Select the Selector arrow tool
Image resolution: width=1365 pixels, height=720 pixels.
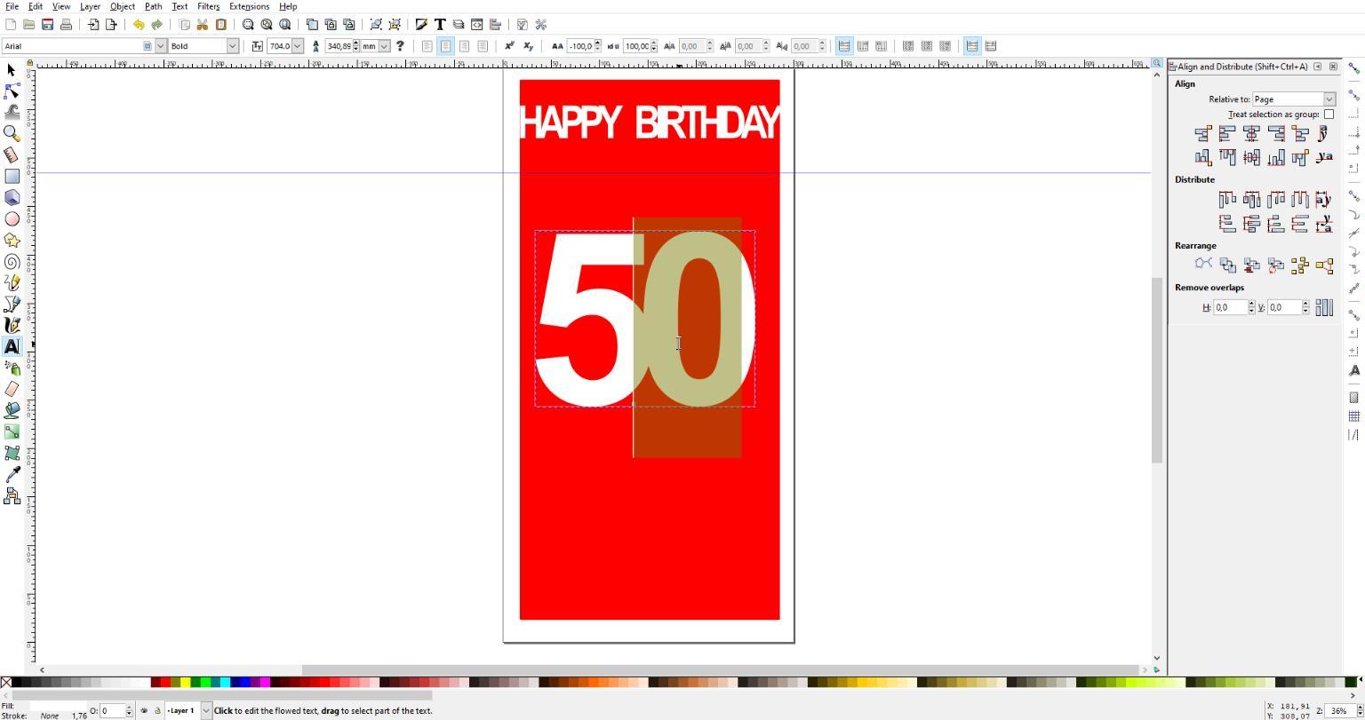12,70
